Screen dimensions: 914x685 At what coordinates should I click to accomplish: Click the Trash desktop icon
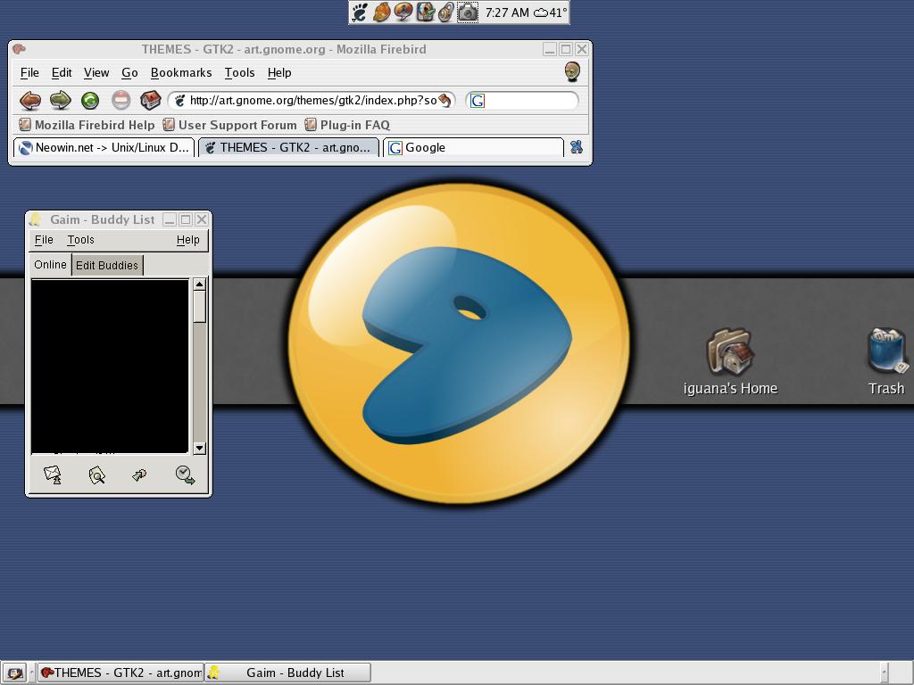click(886, 352)
